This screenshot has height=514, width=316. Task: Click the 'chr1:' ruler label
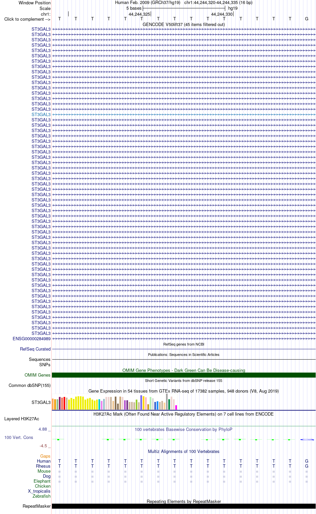tap(46, 14)
